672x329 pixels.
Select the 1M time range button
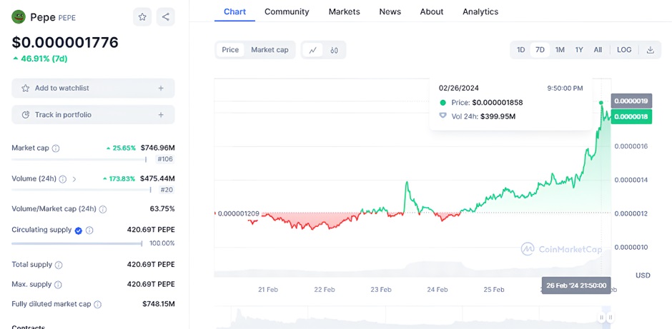coord(560,50)
